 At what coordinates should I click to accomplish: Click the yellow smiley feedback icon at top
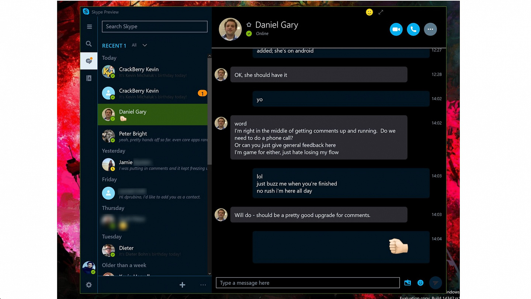369,12
